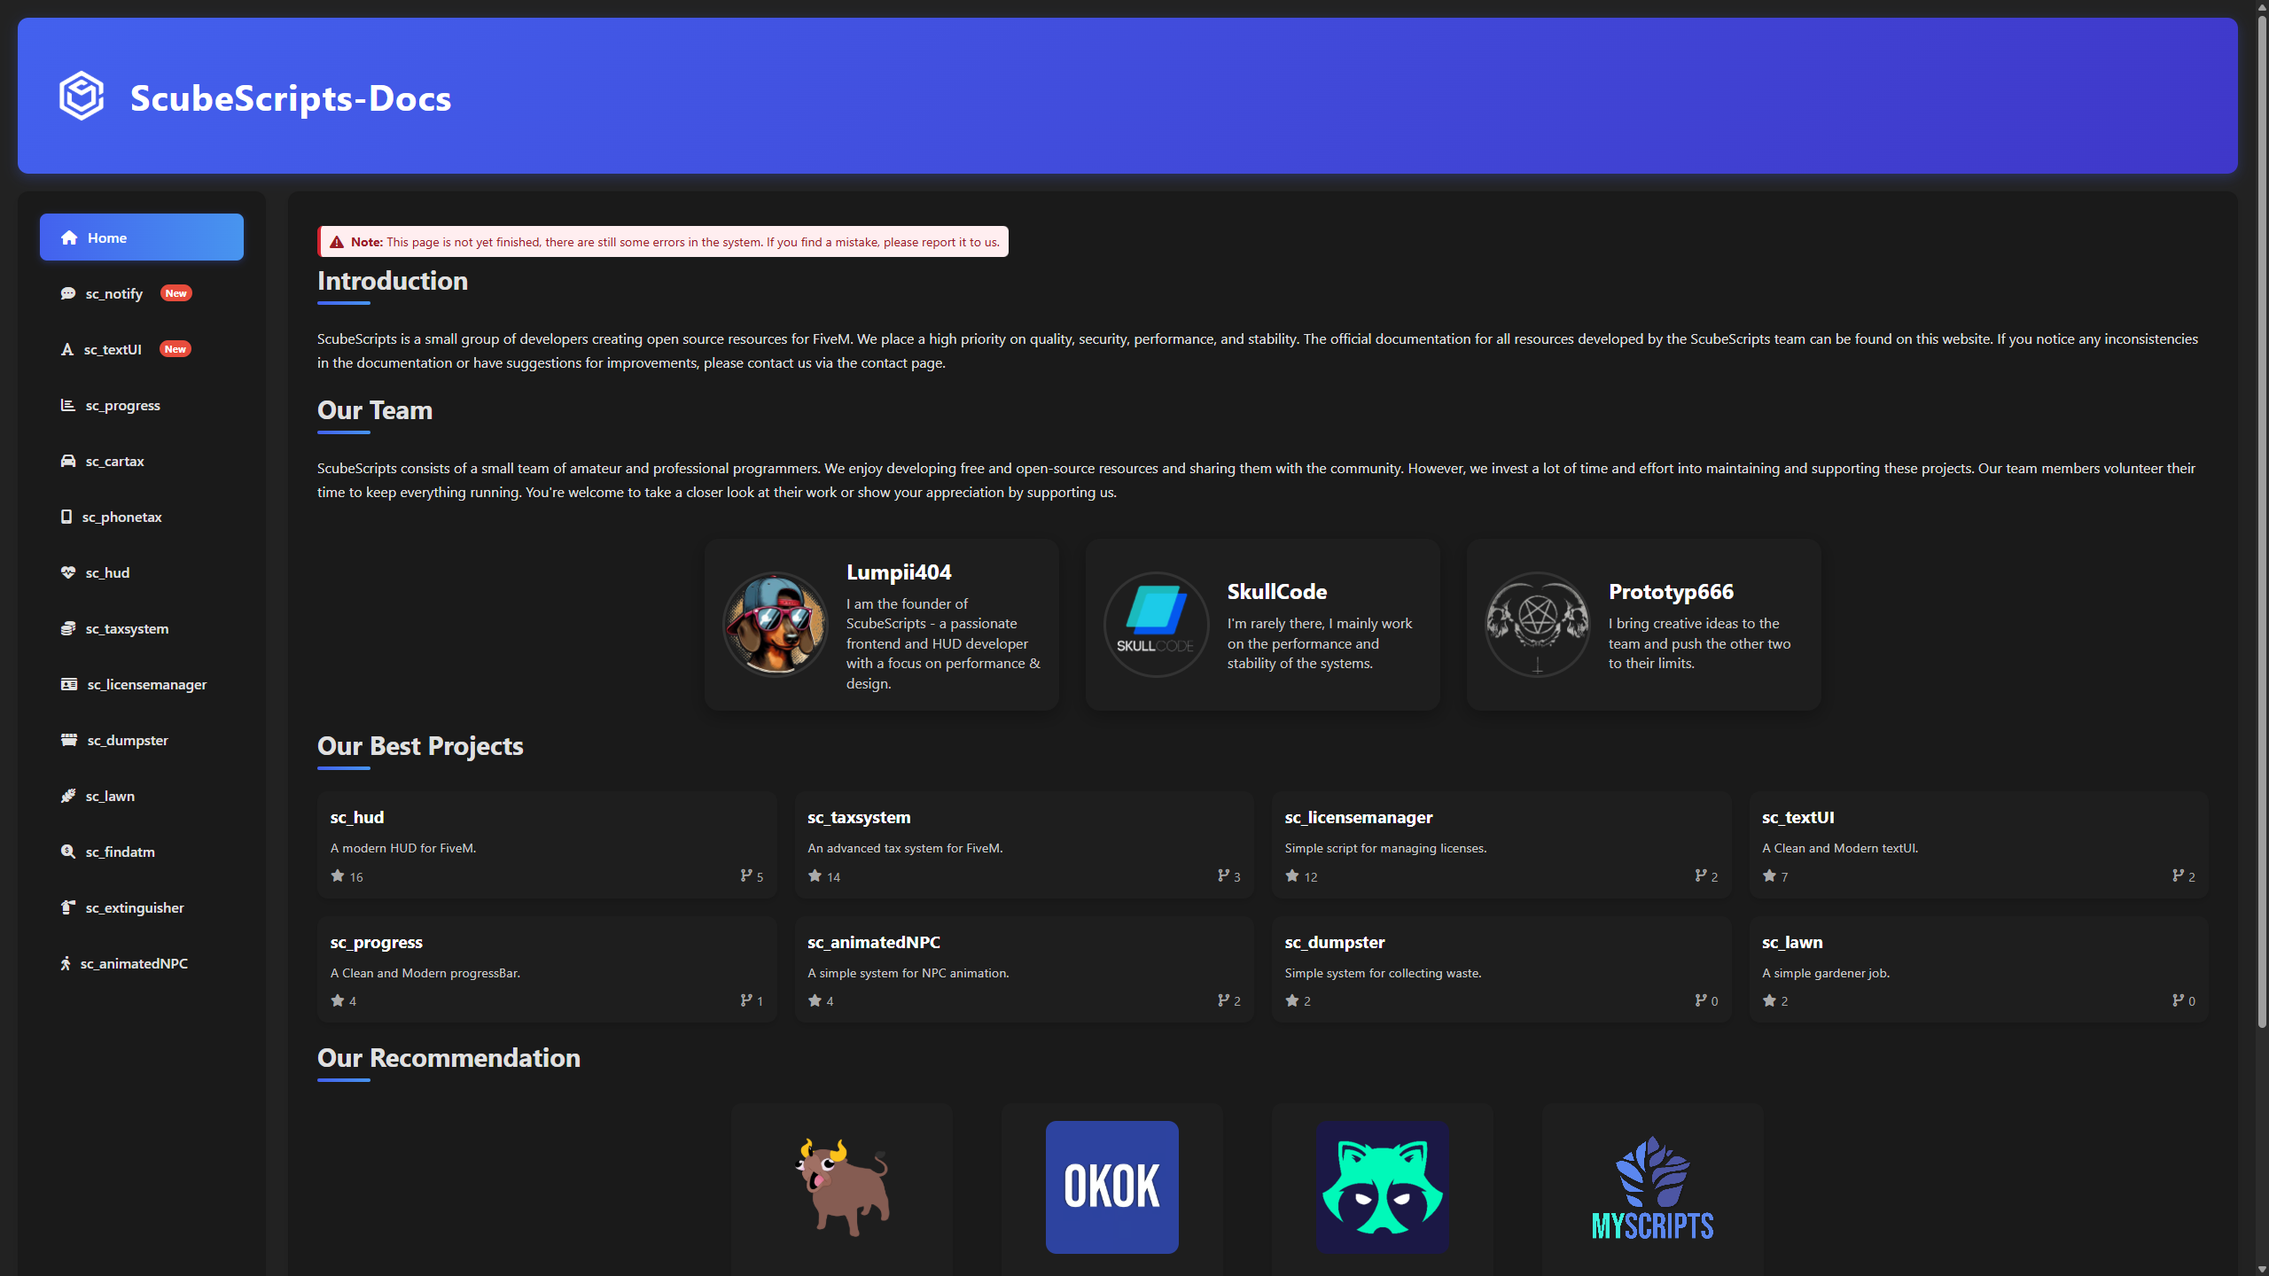The image size is (2269, 1276).
Task: Click the Home house icon in sidebar
Action: [69, 237]
